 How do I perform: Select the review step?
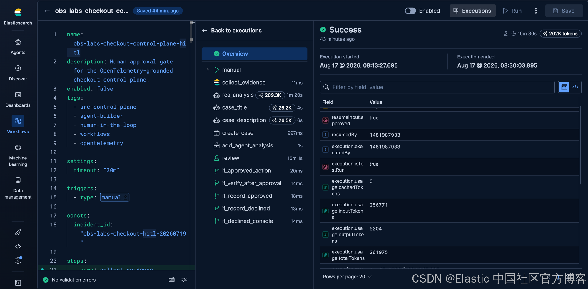(254, 158)
